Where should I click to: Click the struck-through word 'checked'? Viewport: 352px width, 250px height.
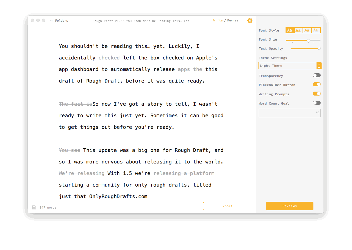(109, 58)
